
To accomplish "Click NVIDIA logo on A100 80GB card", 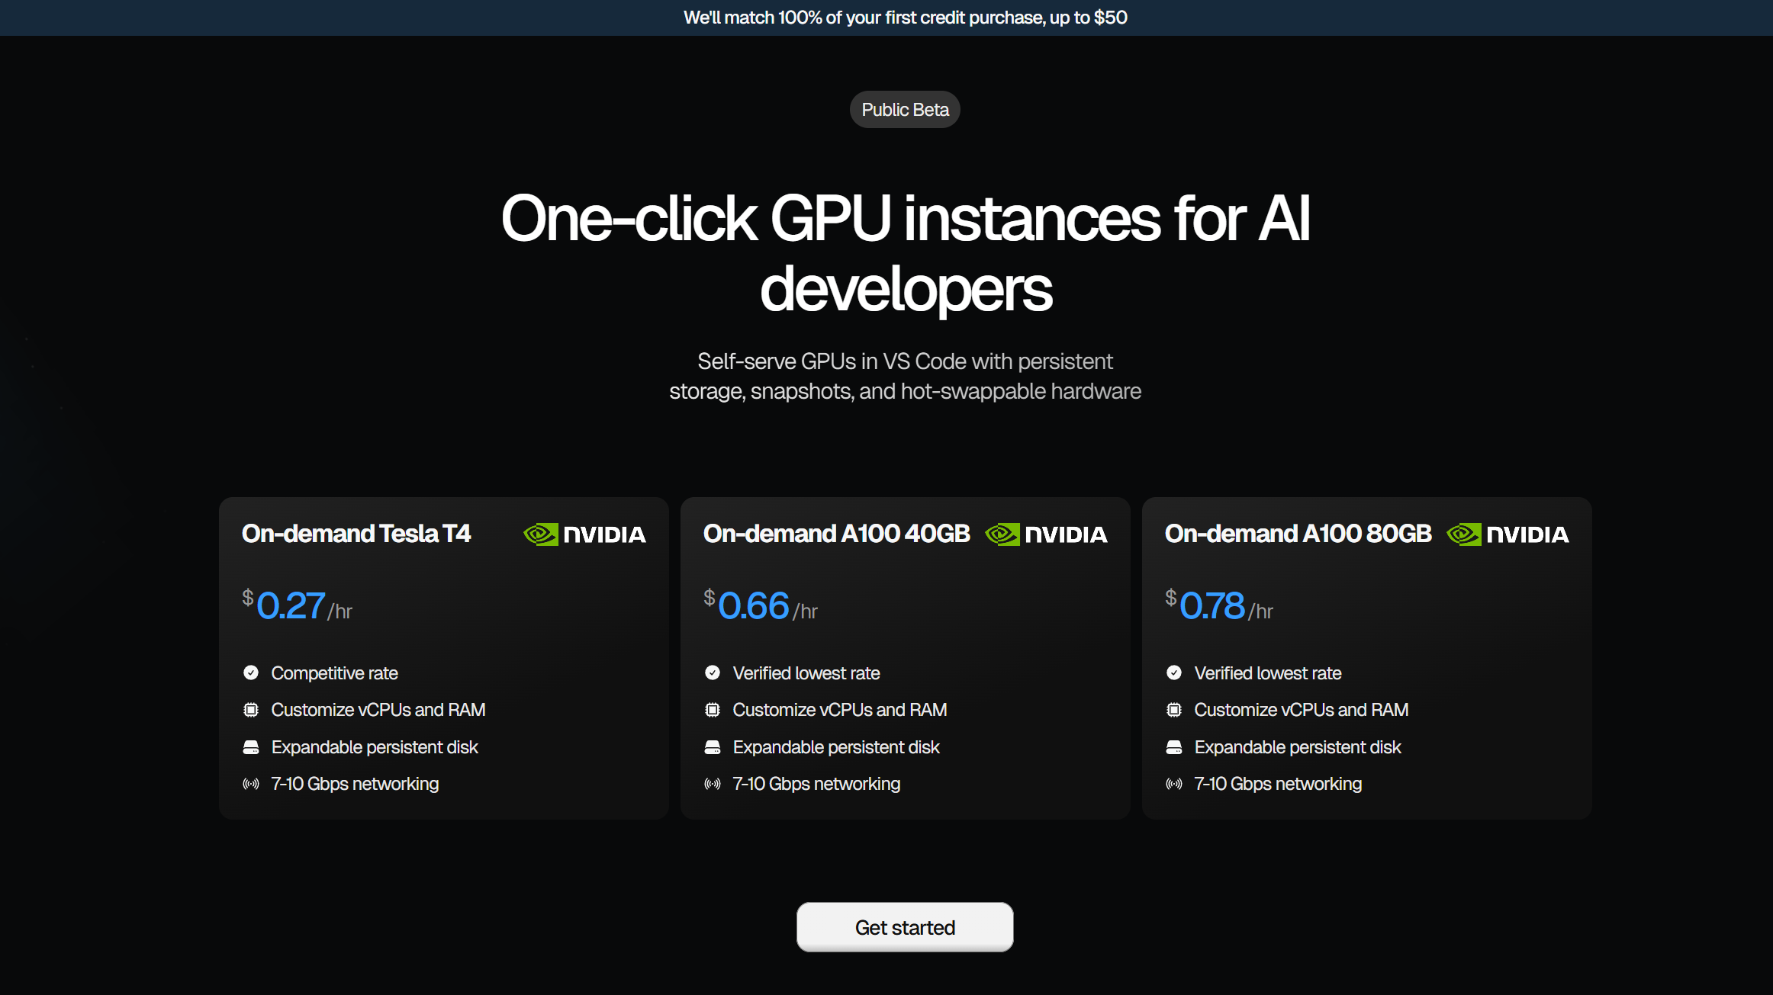I will click(1508, 534).
